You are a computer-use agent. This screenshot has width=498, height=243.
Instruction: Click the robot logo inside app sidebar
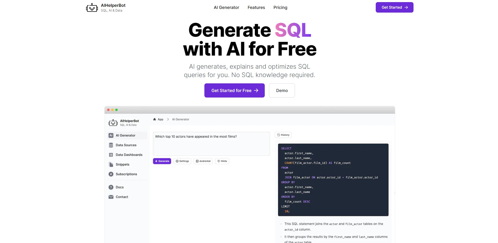tap(113, 123)
